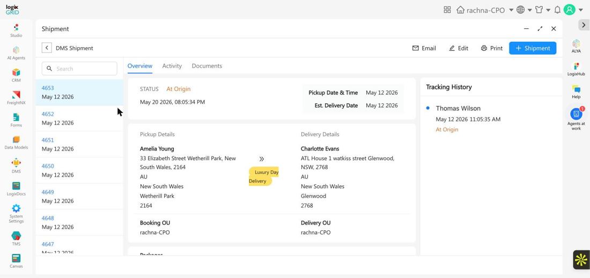Open the Canvas app icon
This screenshot has height=278, width=590.
[x=16, y=261]
